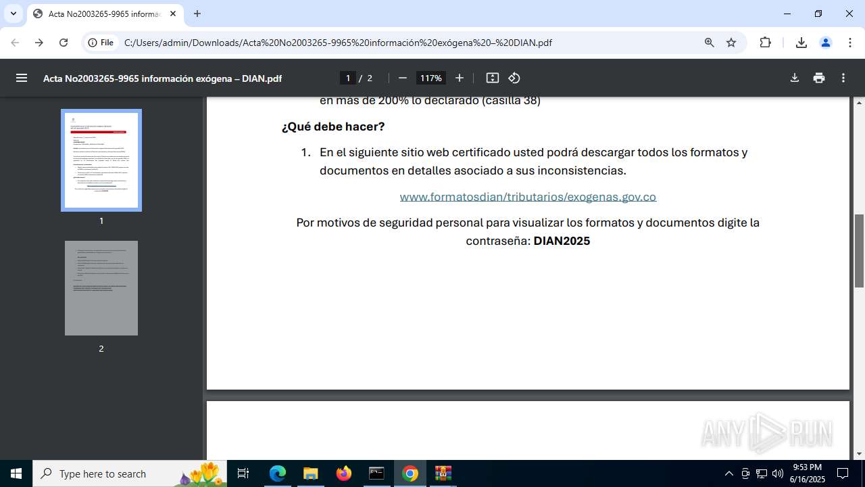The height and width of the screenshot is (487, 865).
Task: Click the document title in PDF toolbar
Action: 162,78
